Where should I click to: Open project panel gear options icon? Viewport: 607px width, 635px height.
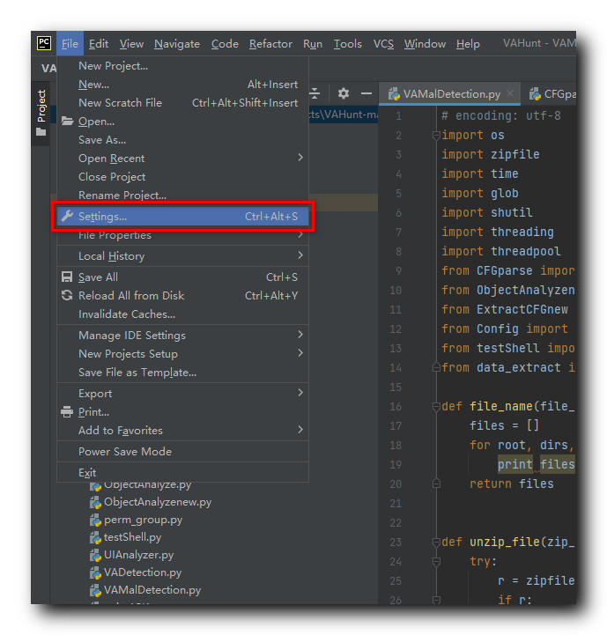[x=344, y=93]
